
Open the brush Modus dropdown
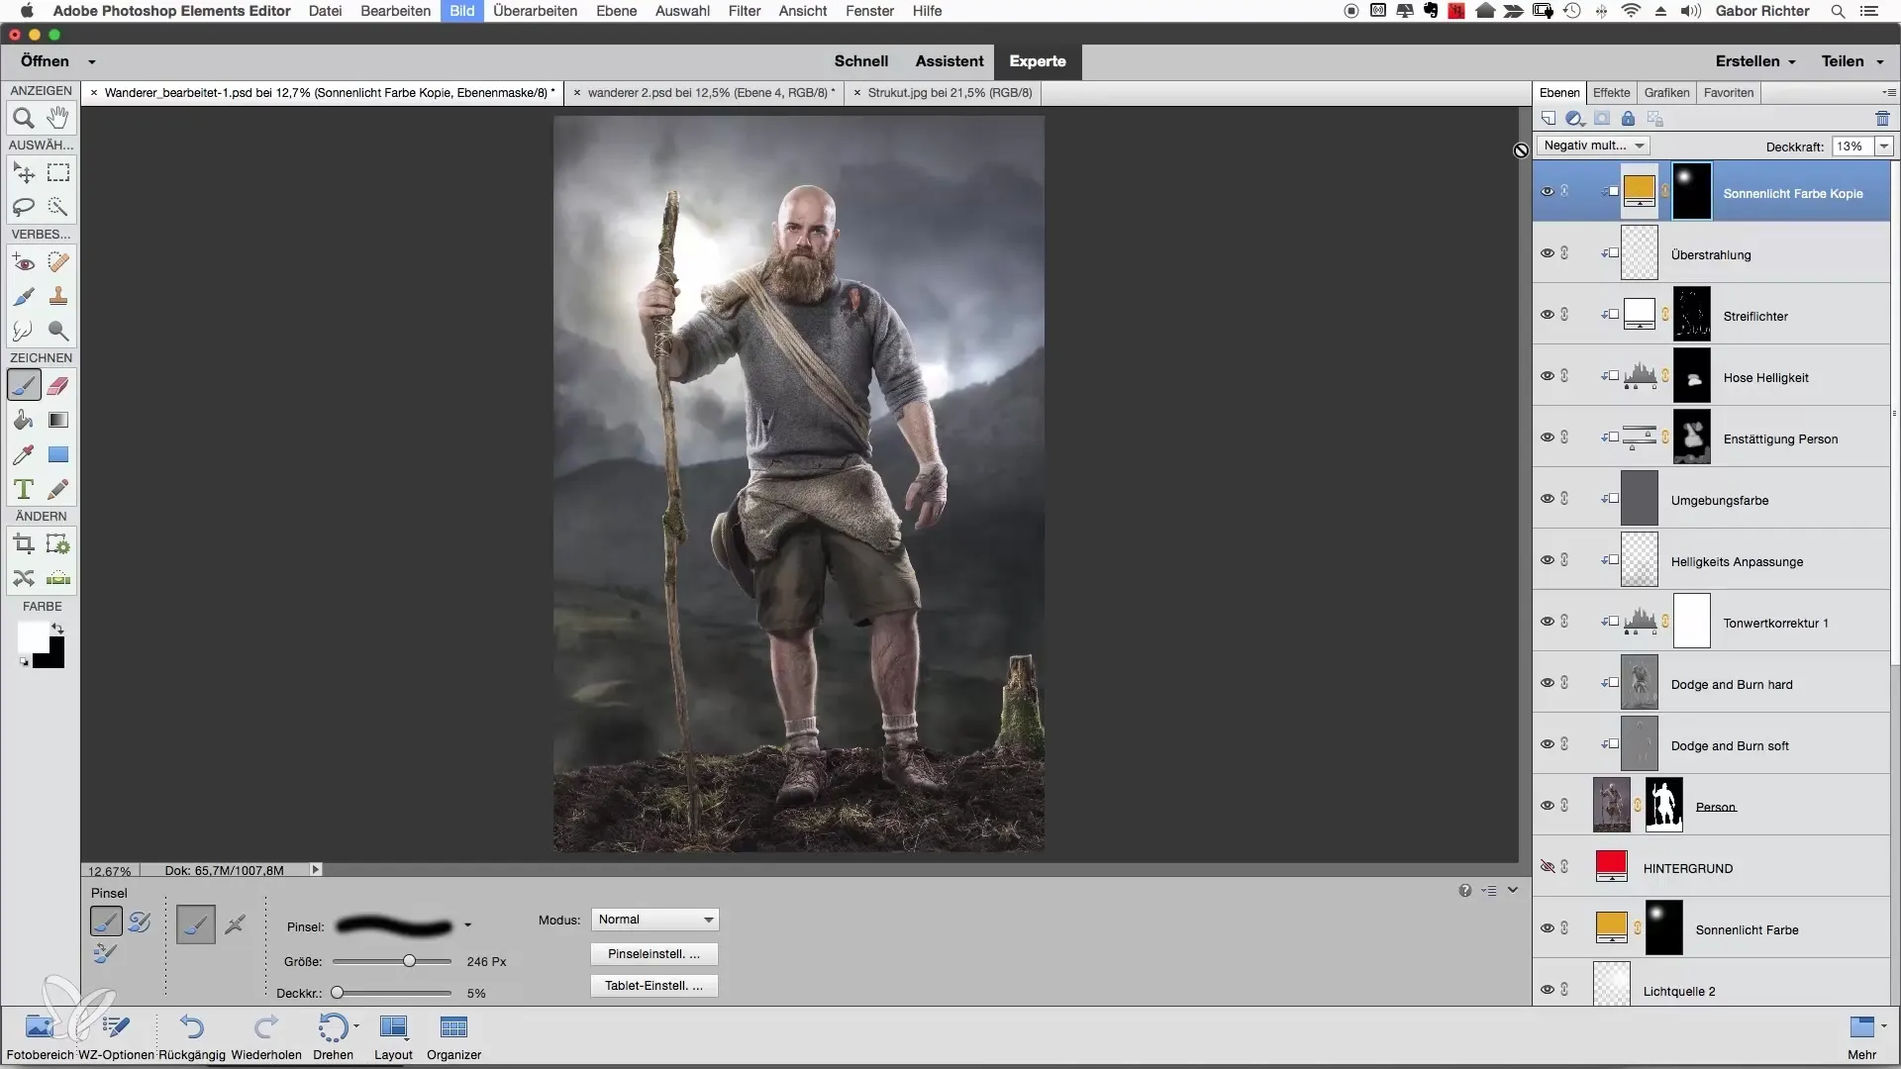654,920
